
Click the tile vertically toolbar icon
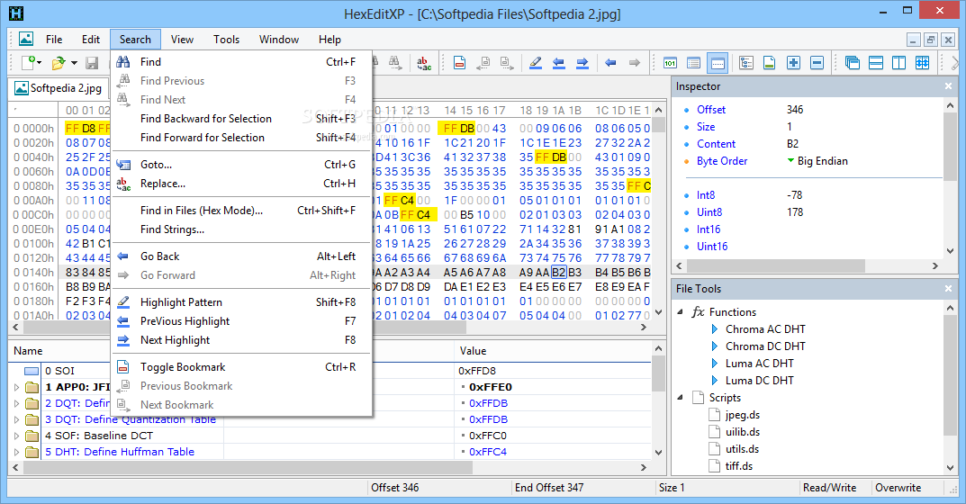tap(898, 63)
